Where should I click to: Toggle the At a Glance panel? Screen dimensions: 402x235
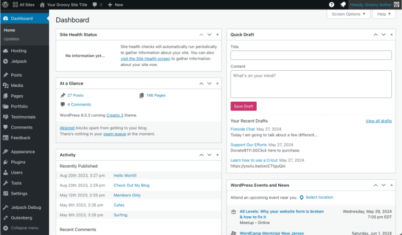(218, 84)
